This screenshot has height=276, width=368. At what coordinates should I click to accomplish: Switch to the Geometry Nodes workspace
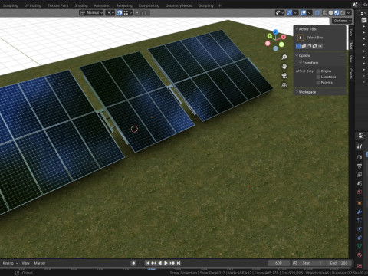pos(179,5)
